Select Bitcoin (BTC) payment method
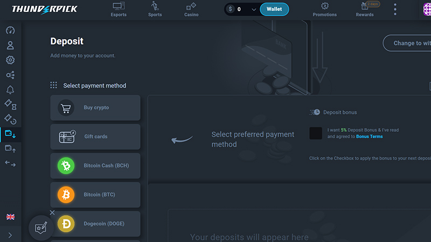 [x=95, y=195]
